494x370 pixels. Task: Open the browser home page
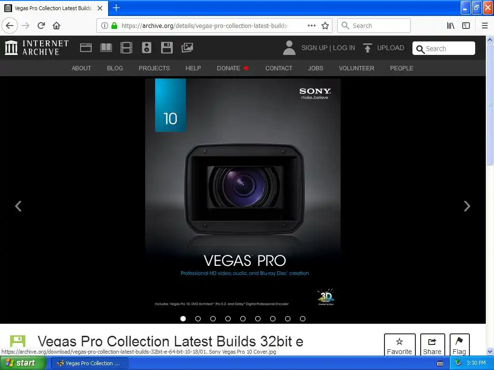(x=56, y=26)
